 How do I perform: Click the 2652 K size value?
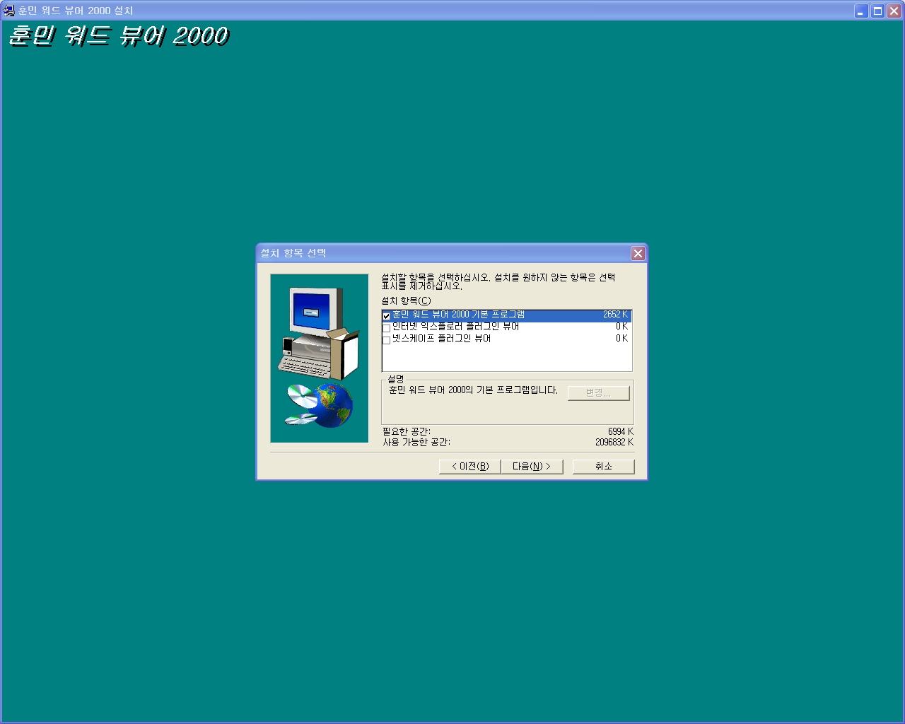[615, 315]
